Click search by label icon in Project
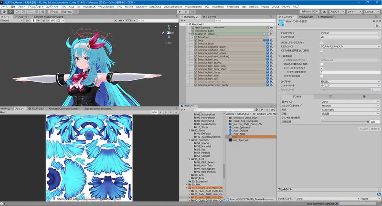This screenshot has width=382, height=206. click(x=262, y=110)
